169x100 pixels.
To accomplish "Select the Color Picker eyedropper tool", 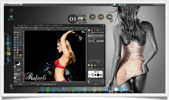I will (20, 37).
